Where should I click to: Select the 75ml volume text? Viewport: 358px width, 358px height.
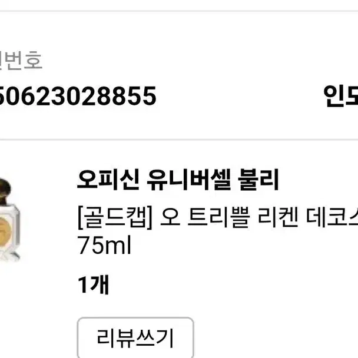pyautogui.click(x=105, y=245)
